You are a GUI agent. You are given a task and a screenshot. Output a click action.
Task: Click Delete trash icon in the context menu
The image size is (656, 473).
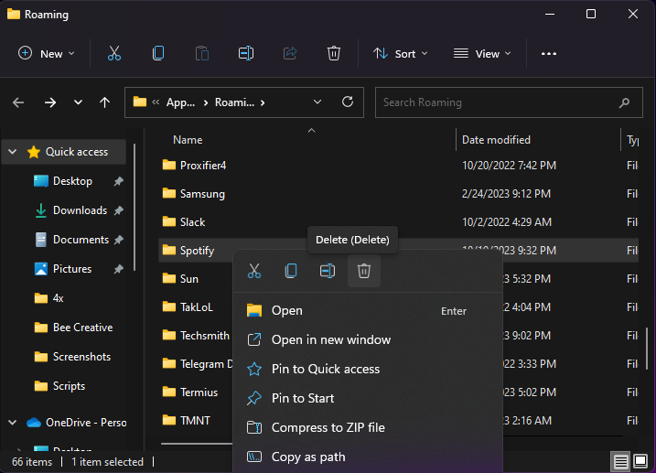364,271
